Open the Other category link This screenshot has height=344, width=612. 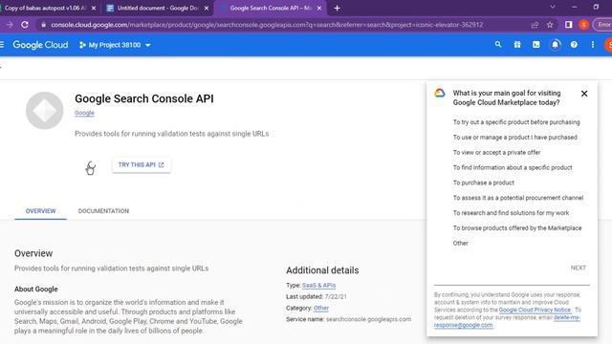[321, 308]
